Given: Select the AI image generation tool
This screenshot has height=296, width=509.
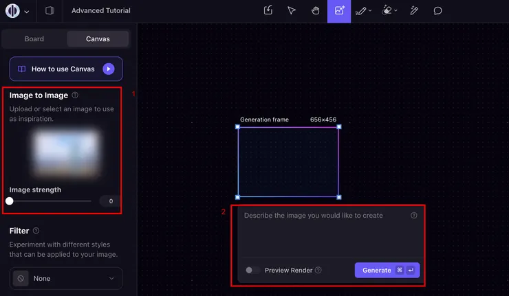Looking at the screenshot, I should point(338,11).
